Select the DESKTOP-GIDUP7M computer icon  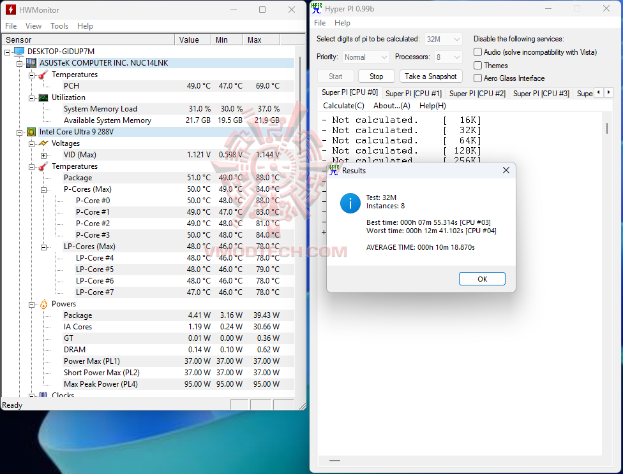(x=19, y=52)
